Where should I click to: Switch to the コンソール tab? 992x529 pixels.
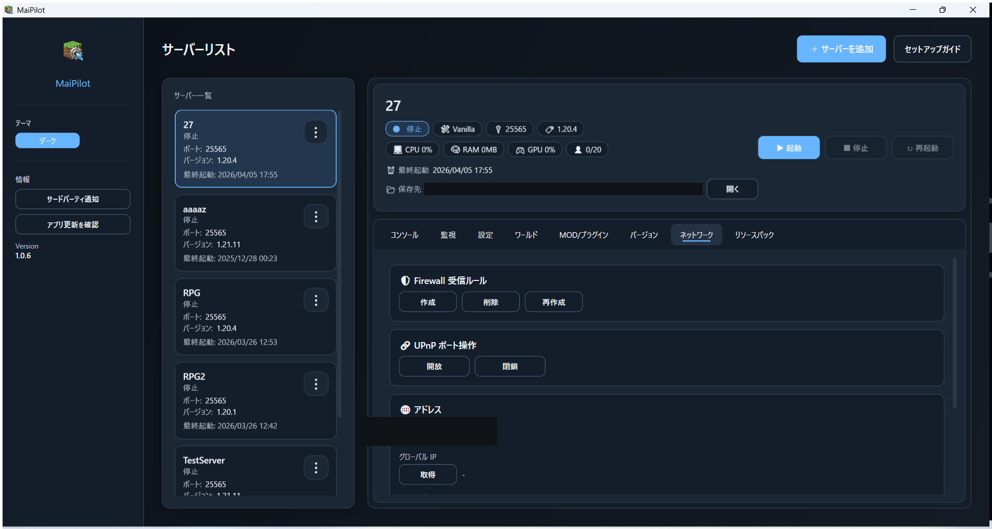pyautogui.click(x=404, y=235)
